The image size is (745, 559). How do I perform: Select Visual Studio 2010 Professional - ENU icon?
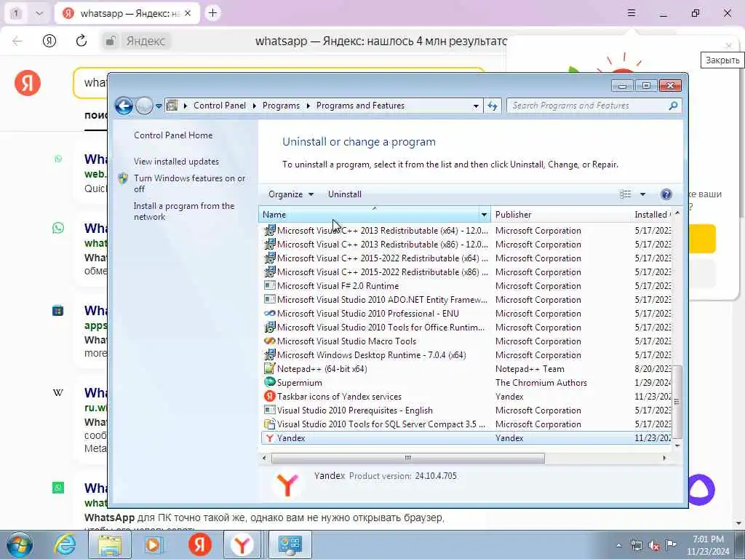269,313
